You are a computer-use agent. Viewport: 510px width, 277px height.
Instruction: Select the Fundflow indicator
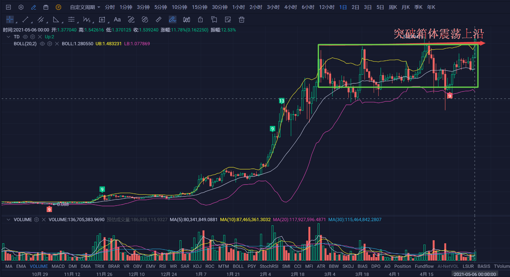(x=424, y=266)
